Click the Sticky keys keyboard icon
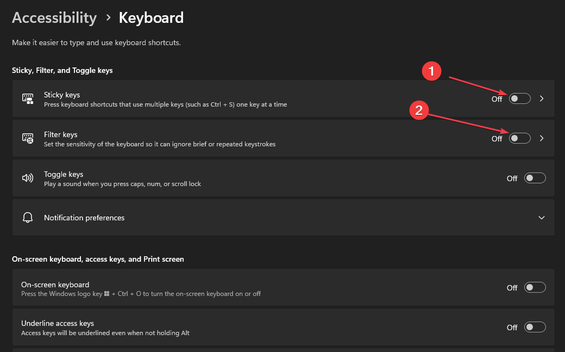The height and width of the screenshot is (352, 565). tap(28, 99)
